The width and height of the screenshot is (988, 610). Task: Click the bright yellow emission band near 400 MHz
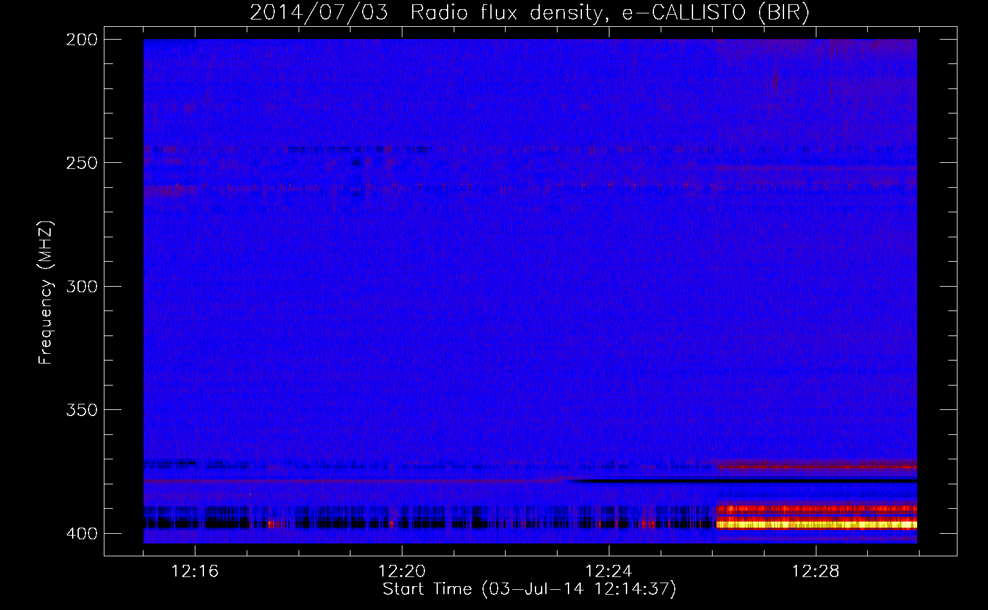(816, 524)
